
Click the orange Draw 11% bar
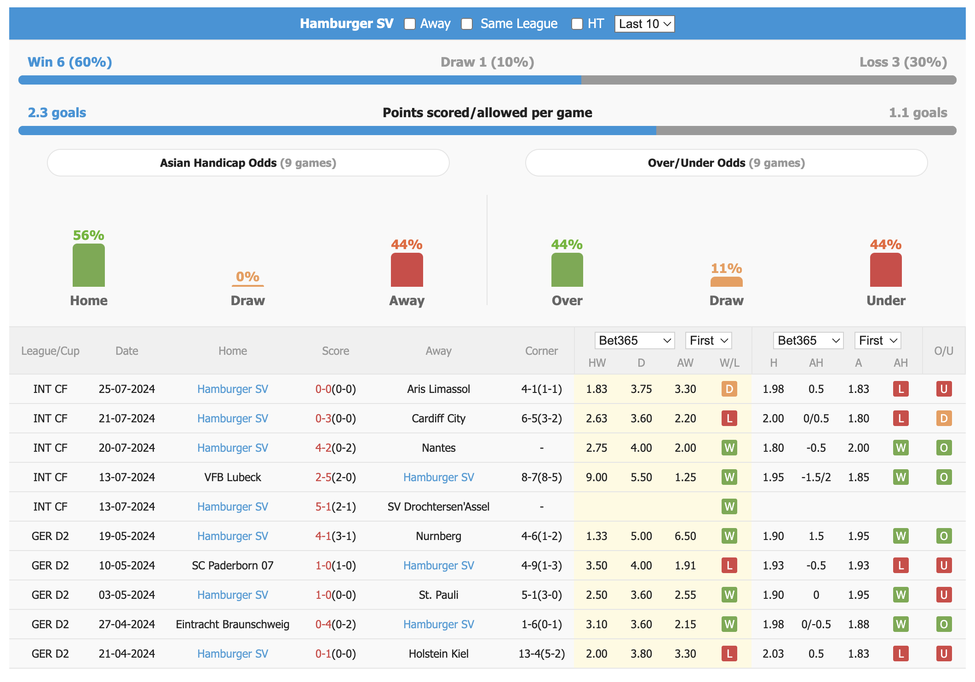[727, 282]
